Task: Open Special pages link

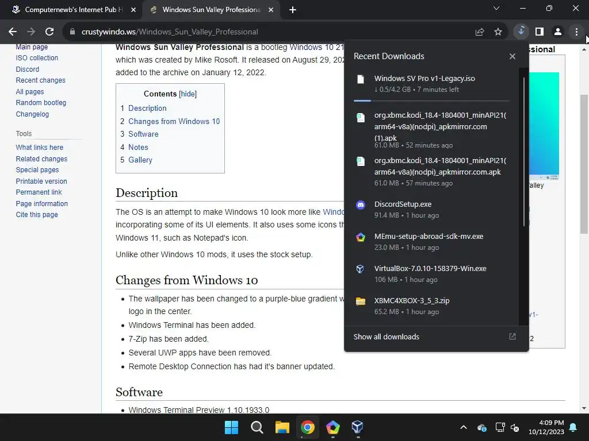Action: [x=37, y=170]
